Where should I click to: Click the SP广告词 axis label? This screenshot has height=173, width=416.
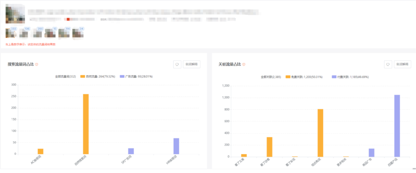coord(127,160)
